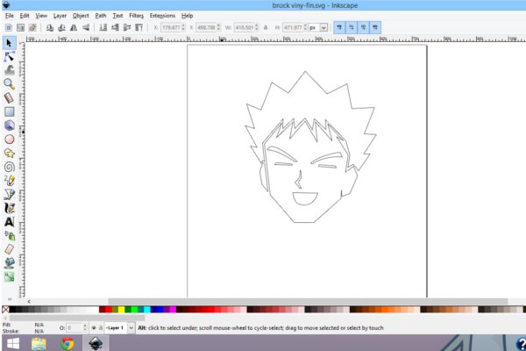Click the palette no-color X swatch
Viewport: 526px width, 351px height.
tap(5, 310)
